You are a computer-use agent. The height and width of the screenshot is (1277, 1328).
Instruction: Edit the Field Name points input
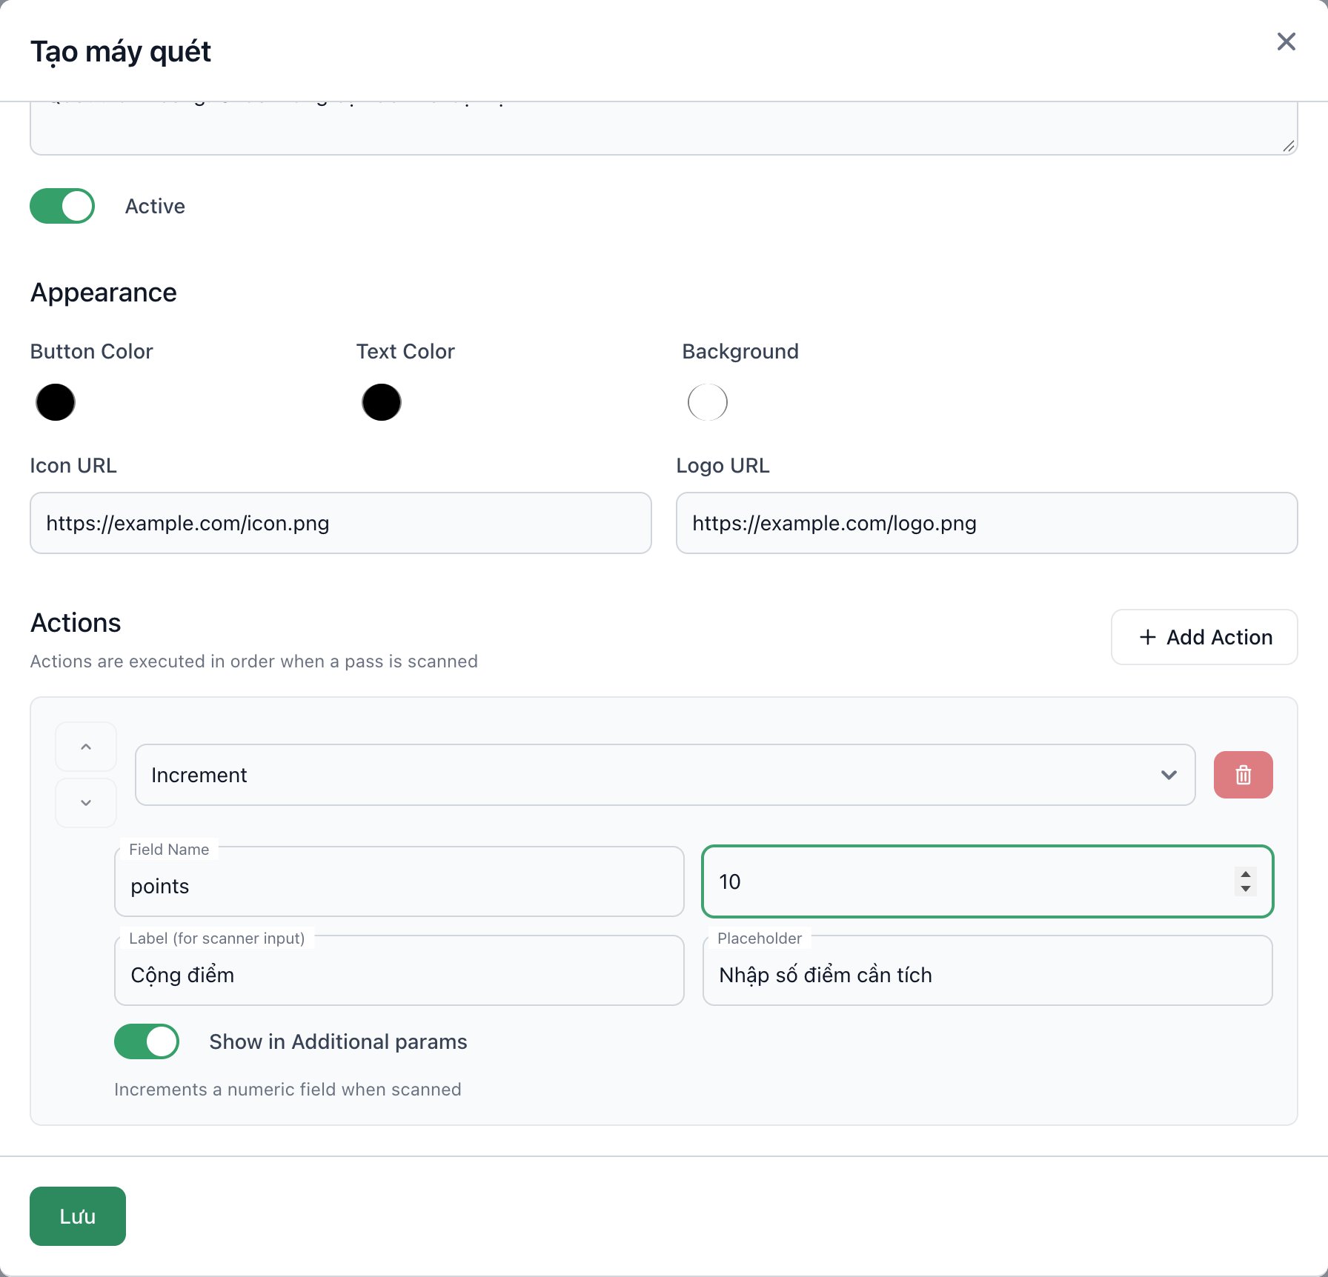399,881
